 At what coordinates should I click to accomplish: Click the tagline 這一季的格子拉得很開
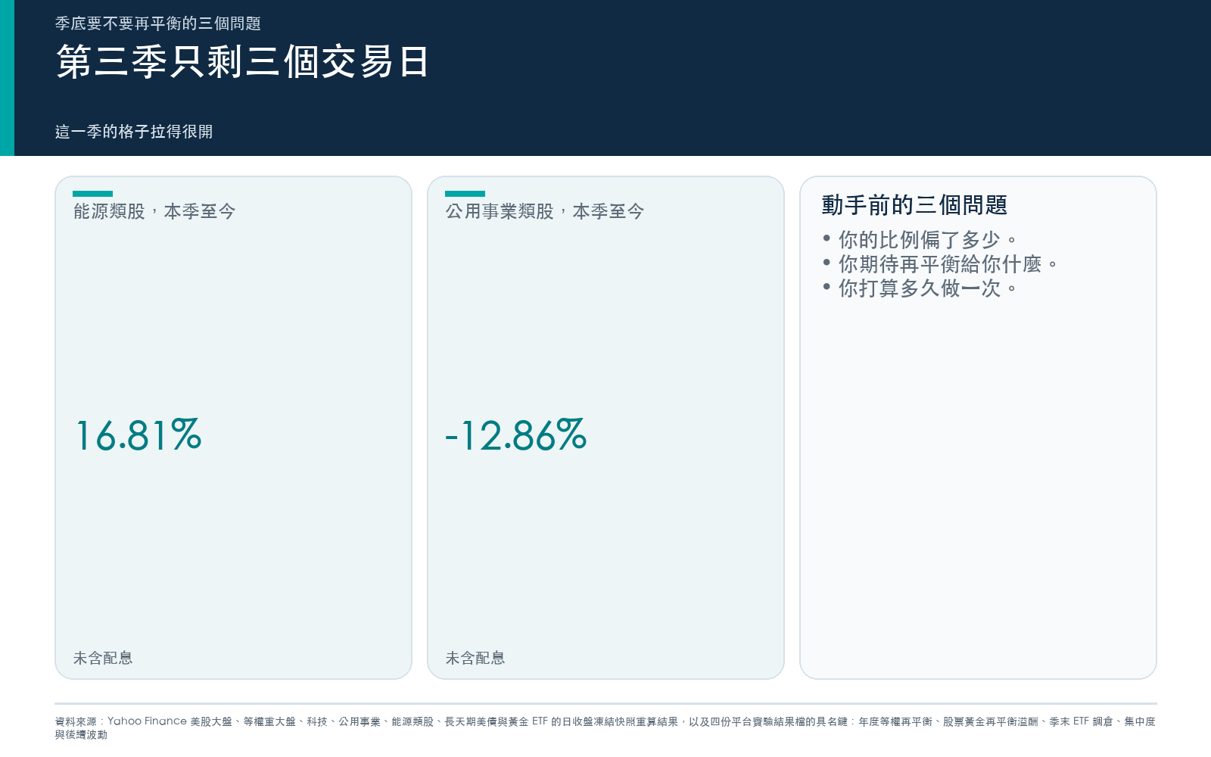pos(134,132)
